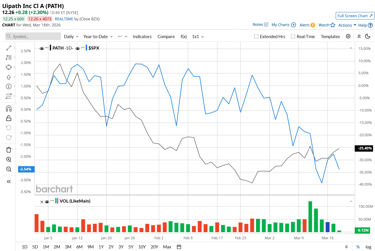The height and width of the screenshot is (251, 375).
Task: Select the 1D time range
Action: pos(25,247)
